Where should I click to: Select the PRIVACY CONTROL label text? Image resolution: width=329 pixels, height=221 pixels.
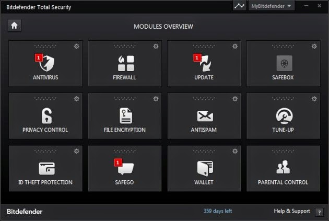pyautogui.click(x=45, y=130)
